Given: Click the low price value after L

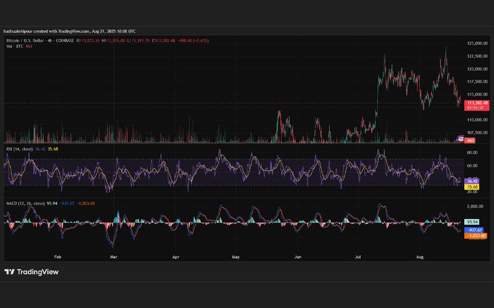Looking at the screenshot, I should click(140, 41).
